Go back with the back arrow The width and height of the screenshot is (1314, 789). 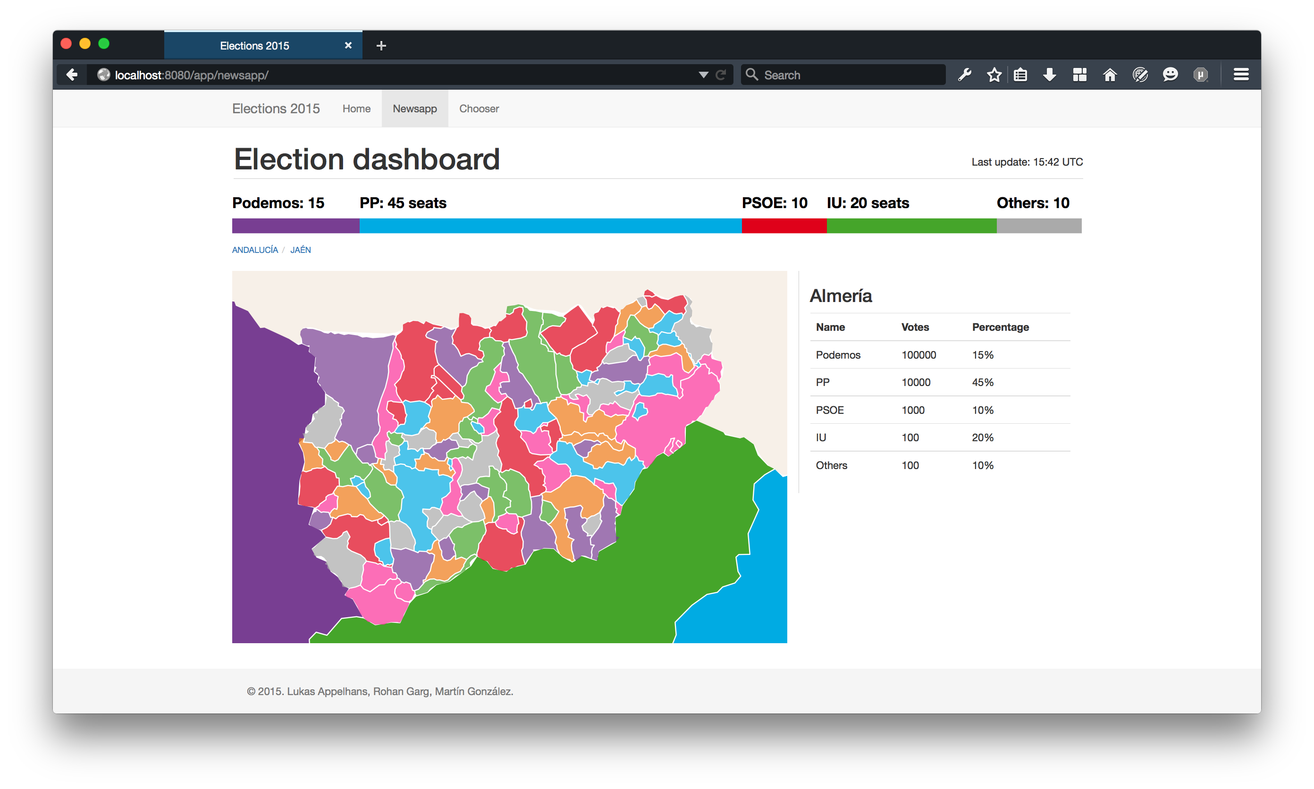[72, 75]
